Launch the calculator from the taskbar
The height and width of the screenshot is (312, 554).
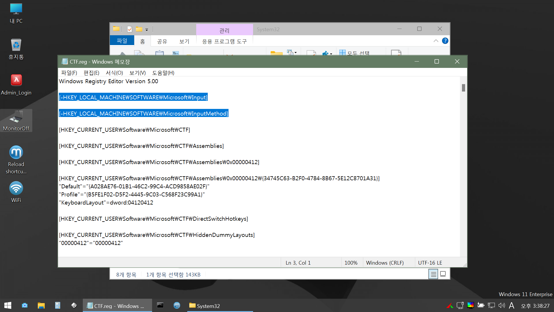pyautogui.click(x=57, y=306)
